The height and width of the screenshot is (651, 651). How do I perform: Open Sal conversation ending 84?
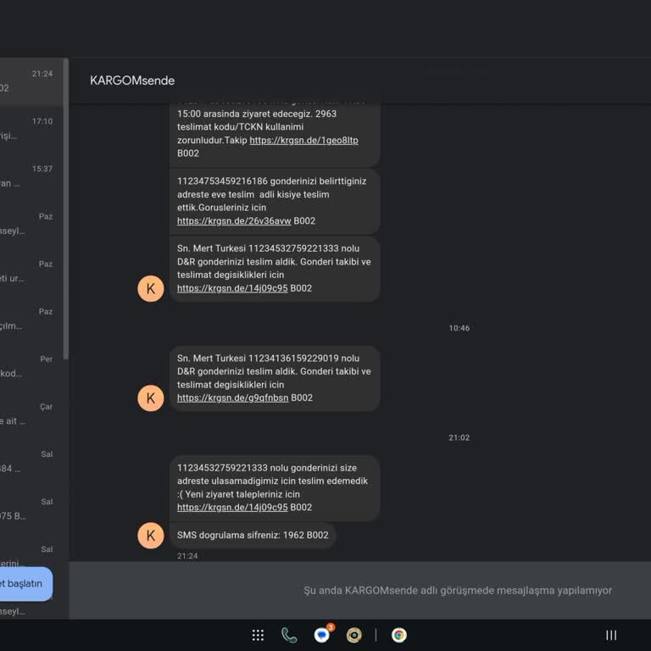pyautogui.click(x=31, y=464)
